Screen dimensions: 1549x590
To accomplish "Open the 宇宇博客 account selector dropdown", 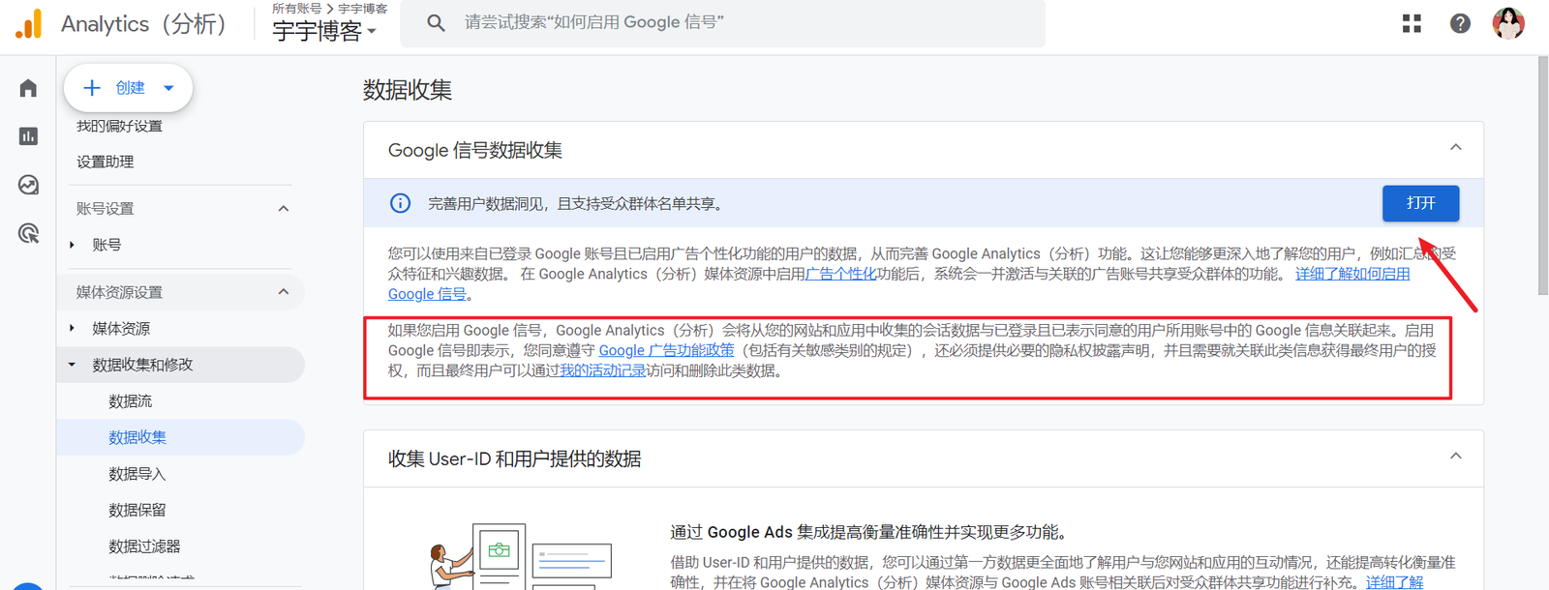I will coord(323,31).
